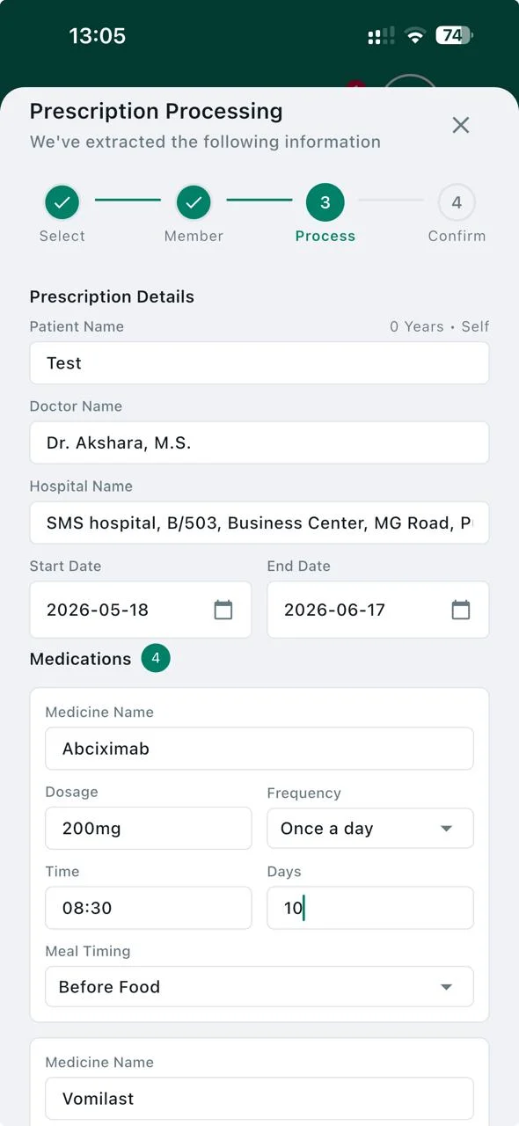Edit the Doctor Name field
Screen dimensions: 519x1126
(x=259, y=442)
